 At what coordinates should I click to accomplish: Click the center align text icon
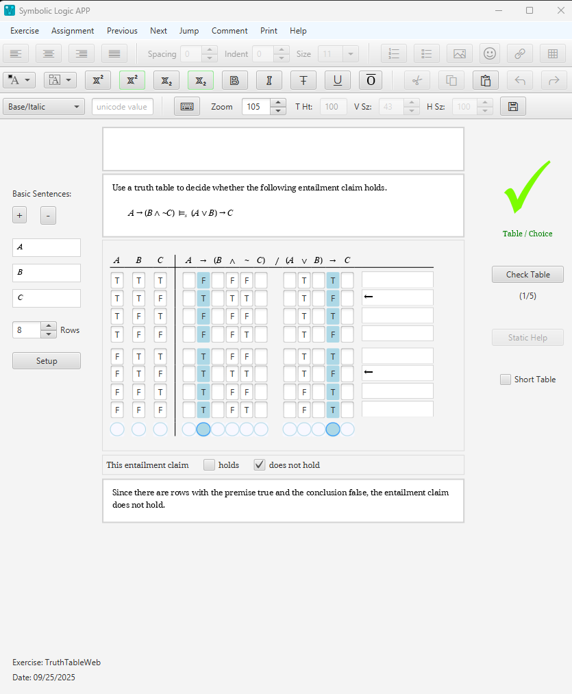point(49,53)
